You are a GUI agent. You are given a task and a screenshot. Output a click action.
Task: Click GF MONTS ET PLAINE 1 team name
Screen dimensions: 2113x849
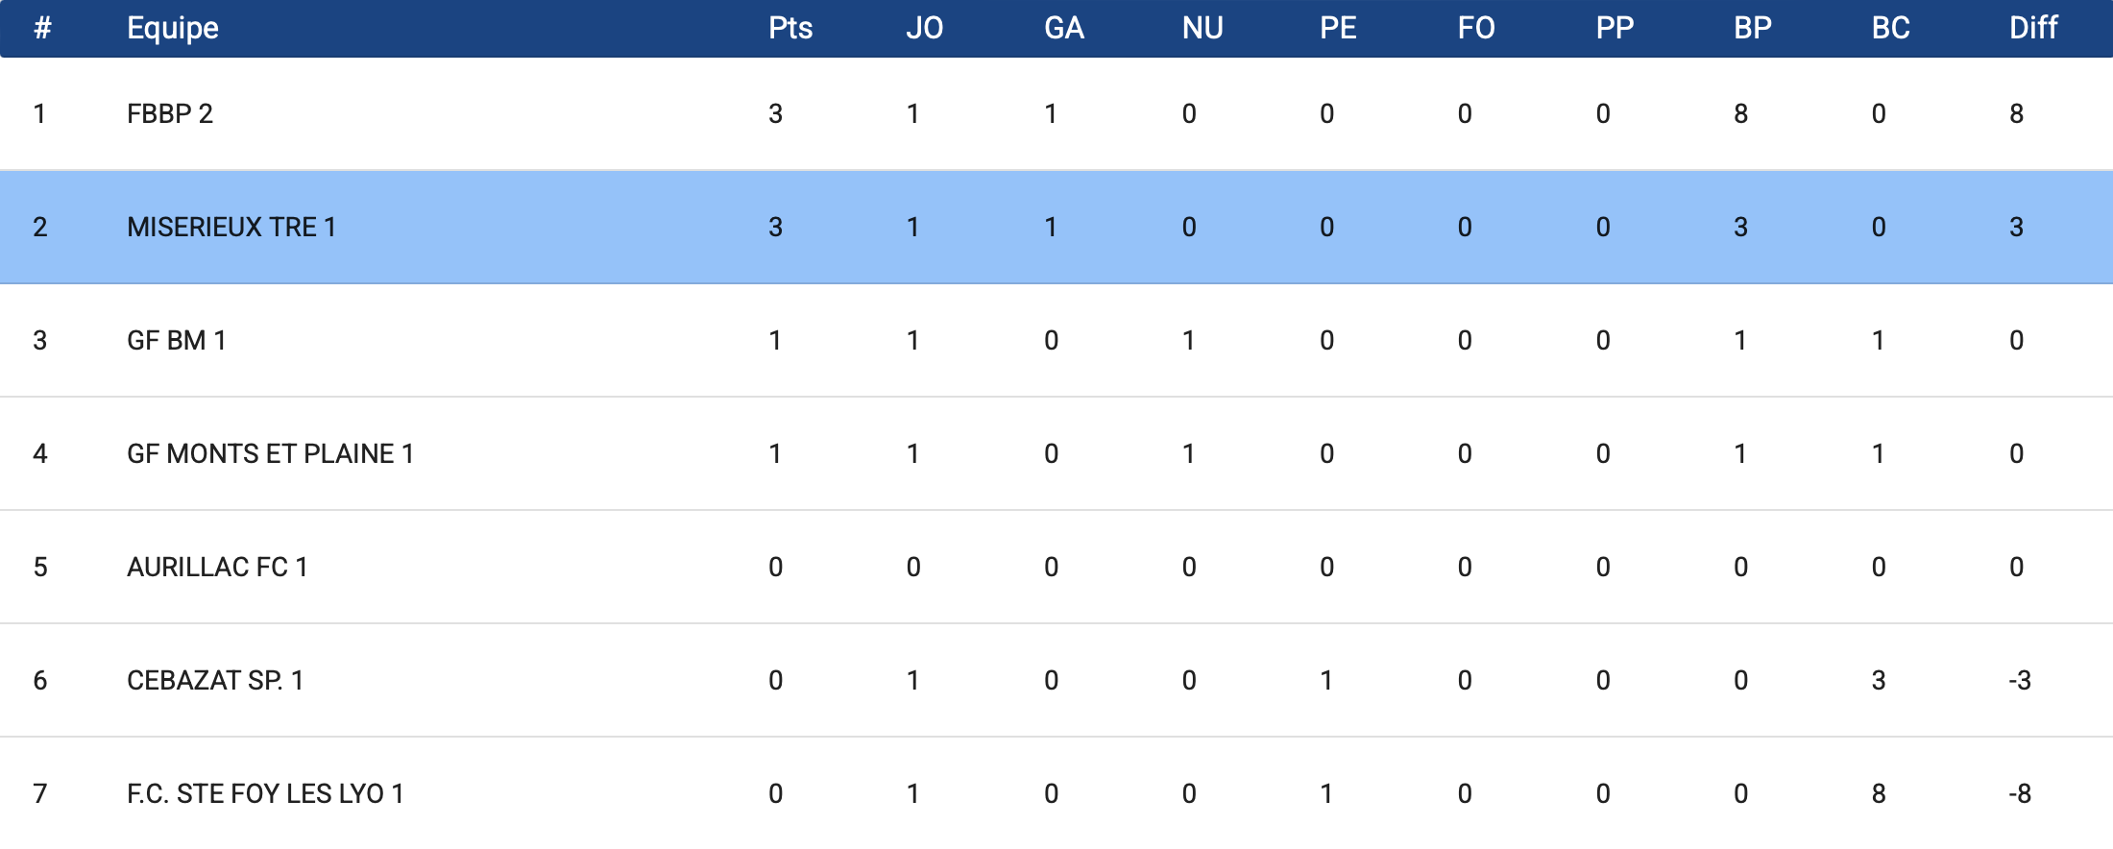[x=270, y=454]
